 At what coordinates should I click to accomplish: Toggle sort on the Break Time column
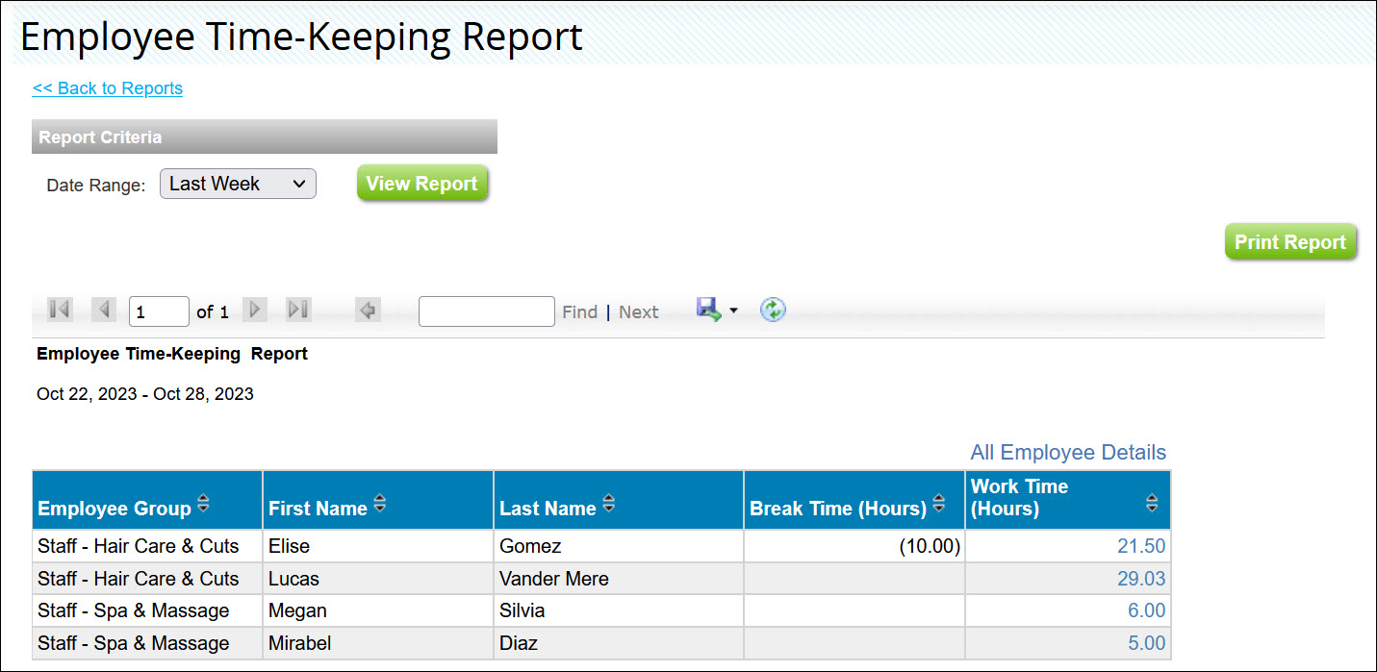pyautogui.click(x=938, y=502)
